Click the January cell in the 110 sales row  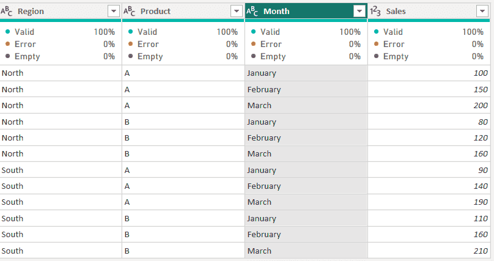coord(306,218)
